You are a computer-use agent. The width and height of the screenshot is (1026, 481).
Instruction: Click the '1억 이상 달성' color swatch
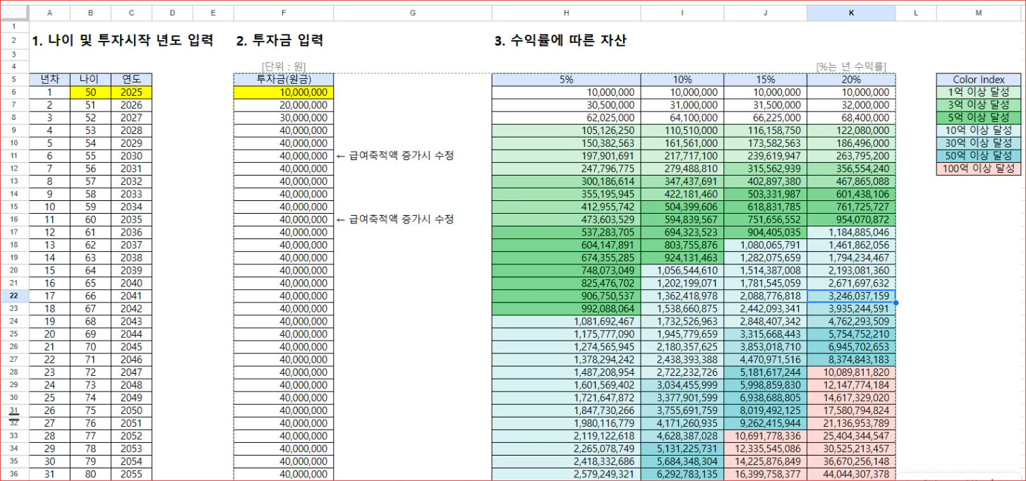977,92
